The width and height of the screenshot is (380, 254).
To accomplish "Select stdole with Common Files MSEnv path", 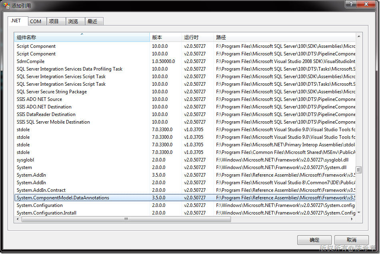I will click(x=185, y=152).
